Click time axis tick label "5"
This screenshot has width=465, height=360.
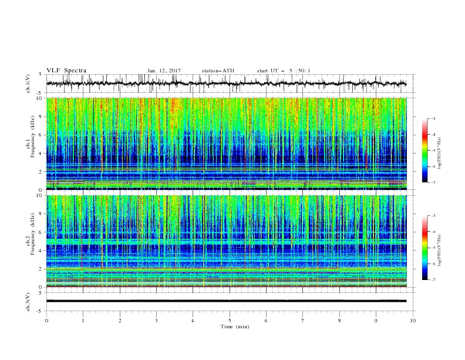230,321
